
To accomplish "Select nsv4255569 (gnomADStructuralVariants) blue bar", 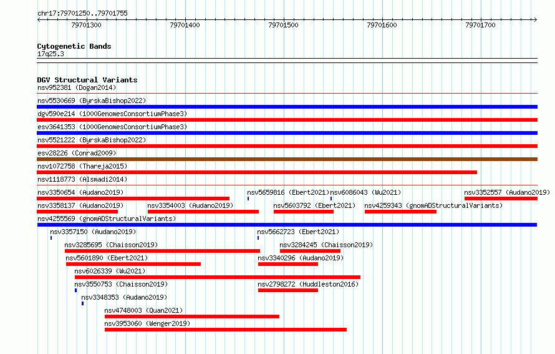I will coord(287,225).
